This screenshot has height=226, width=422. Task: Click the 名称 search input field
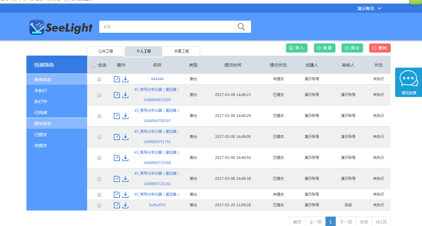click(x=167, y=27)
